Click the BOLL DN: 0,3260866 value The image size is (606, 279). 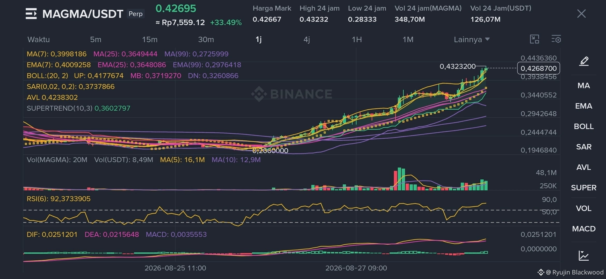pyautogui.click(x=213, y=76)
